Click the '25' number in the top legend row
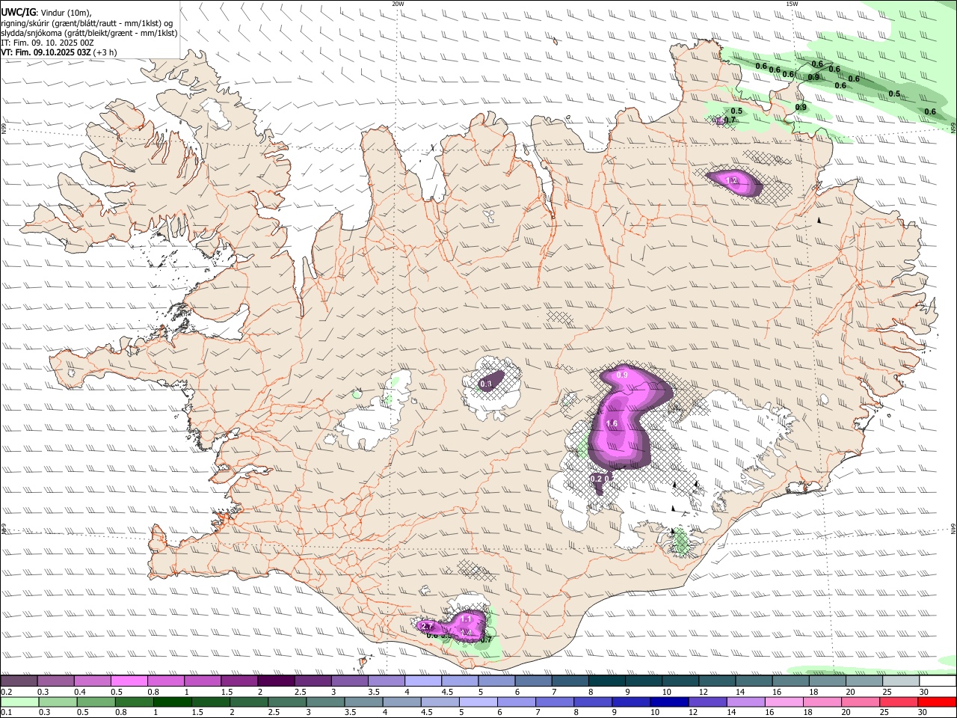 (886, 692)
